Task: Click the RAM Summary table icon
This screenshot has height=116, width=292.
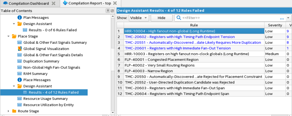Action: [x=20, y=74]
